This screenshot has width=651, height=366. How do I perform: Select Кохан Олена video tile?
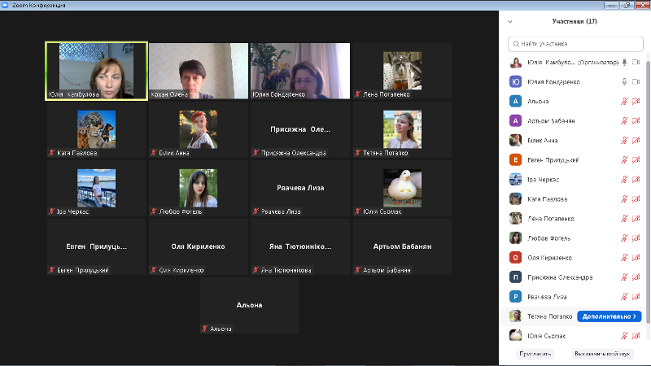pyautogui.click(x=199, y=71)
